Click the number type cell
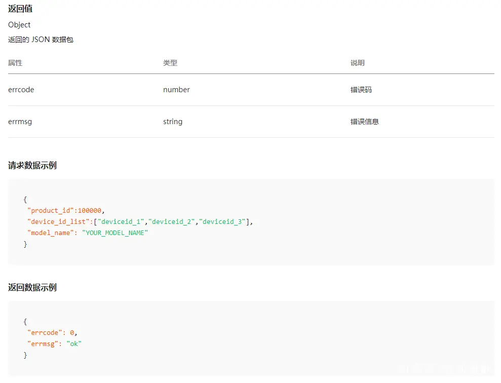Screen dimensions: 501x383 point(176,90)
